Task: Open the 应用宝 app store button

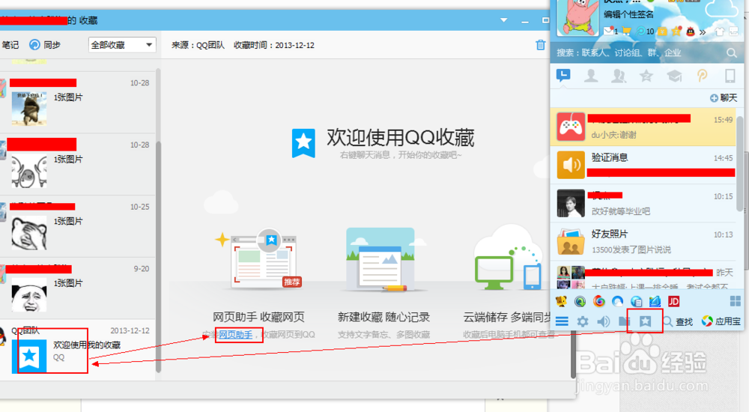Action: click(x=721, y=321)
